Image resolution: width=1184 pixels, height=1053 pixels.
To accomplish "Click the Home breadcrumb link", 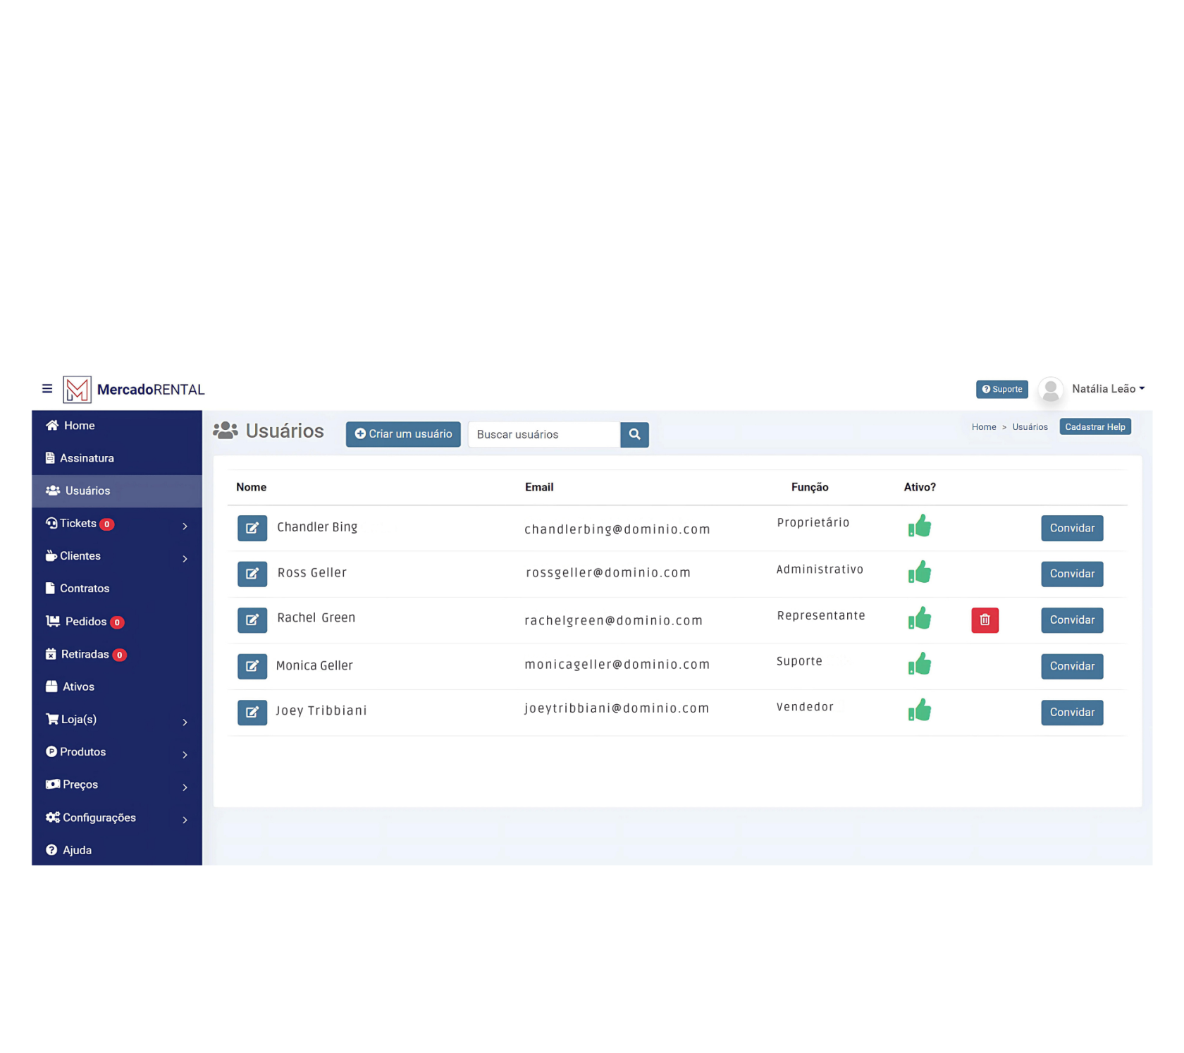I will pos(983,427).
